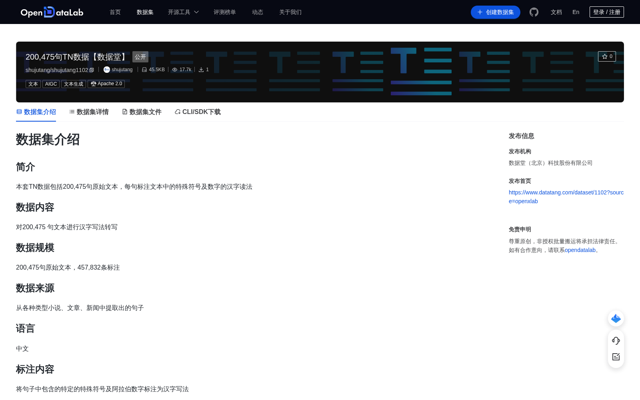Screen dimensions: 640x400
Task: Click shujutang/shujutang1102 repository path text
Action: point(57,70)
